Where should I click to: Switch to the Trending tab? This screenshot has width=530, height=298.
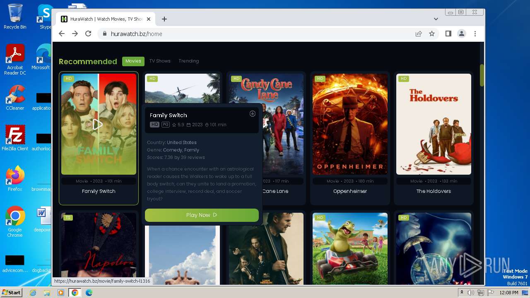[189, 61]
